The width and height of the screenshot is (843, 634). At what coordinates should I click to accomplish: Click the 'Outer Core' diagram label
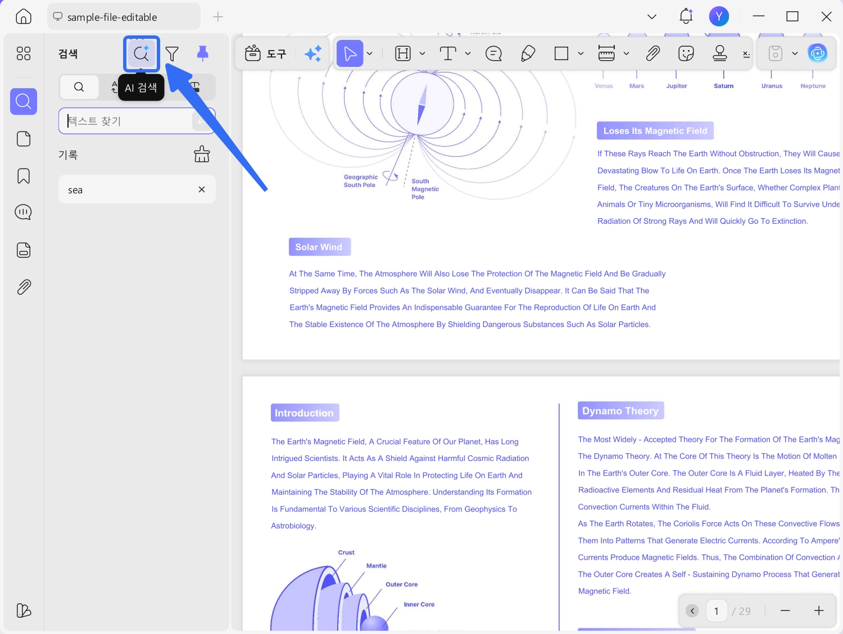[402, 585]
